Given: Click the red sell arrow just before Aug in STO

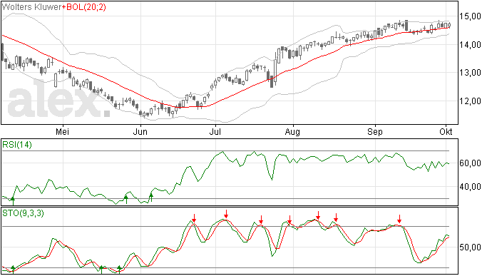Looking at the screenshot, I should [x=289, y=220].
